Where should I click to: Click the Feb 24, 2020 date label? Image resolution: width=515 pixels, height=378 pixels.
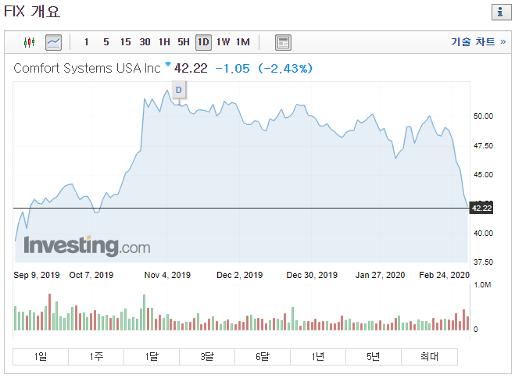[x=444, y=275]
